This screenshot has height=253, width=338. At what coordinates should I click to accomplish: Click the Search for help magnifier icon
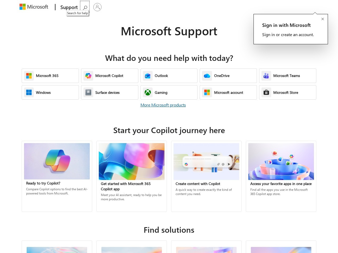pos(85,7)
